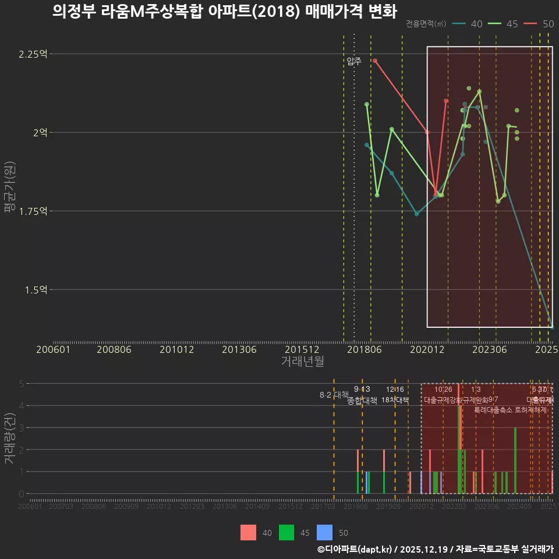Select the 특례대출축소 label
559x559 pixels.
(493, 409)
